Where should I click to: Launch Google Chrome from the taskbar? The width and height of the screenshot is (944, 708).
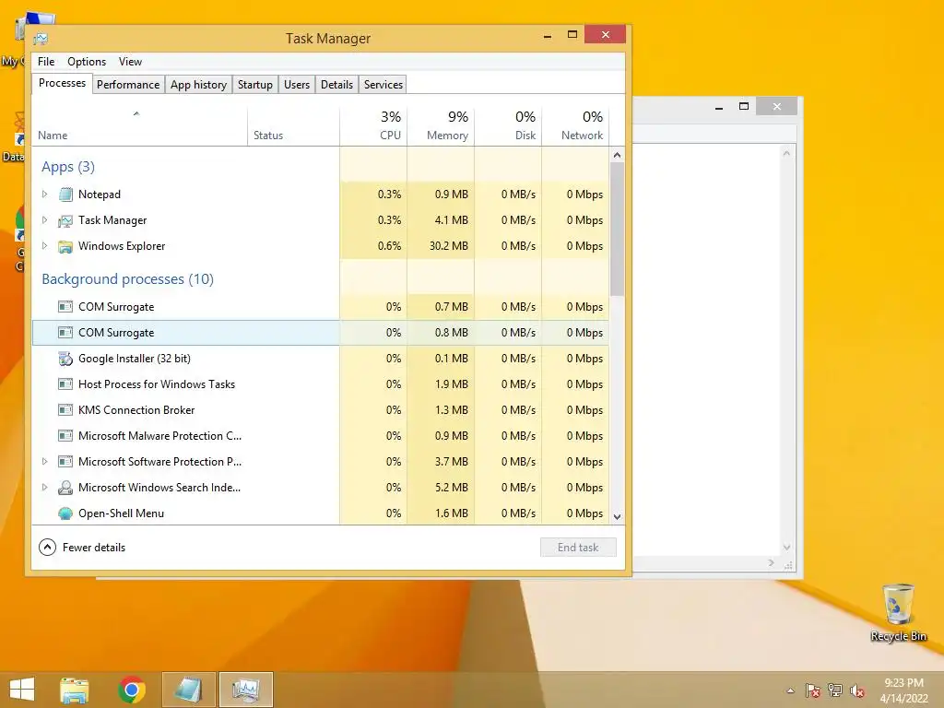click(x=132, y=690)
